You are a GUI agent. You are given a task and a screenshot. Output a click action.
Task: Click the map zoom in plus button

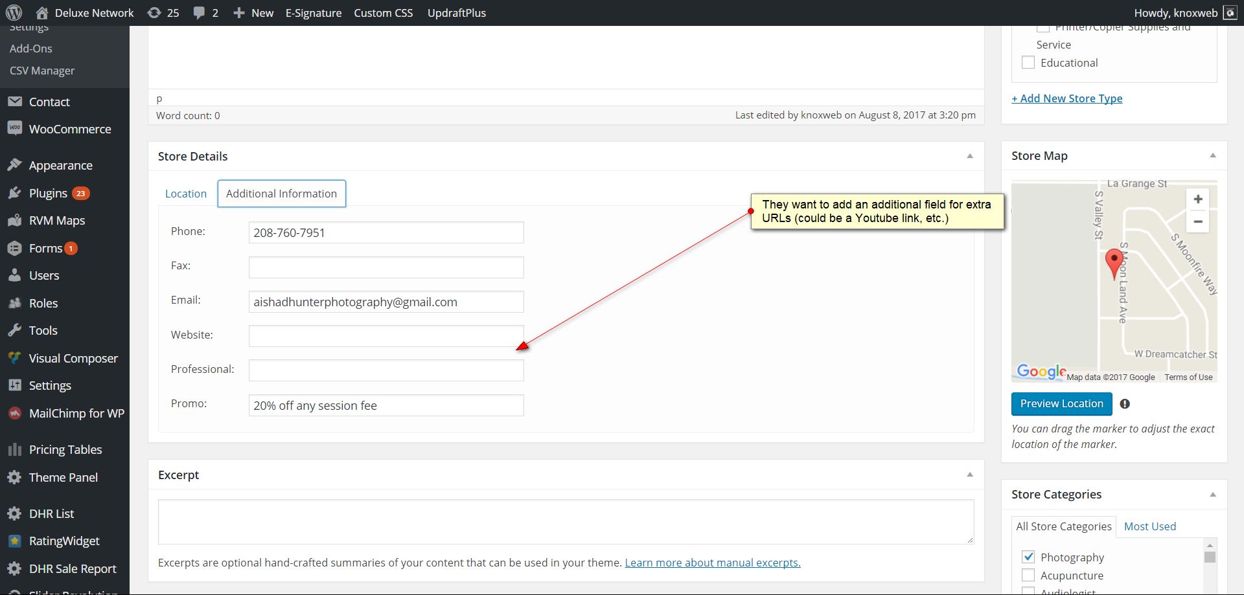click(x=1197, y=199)
